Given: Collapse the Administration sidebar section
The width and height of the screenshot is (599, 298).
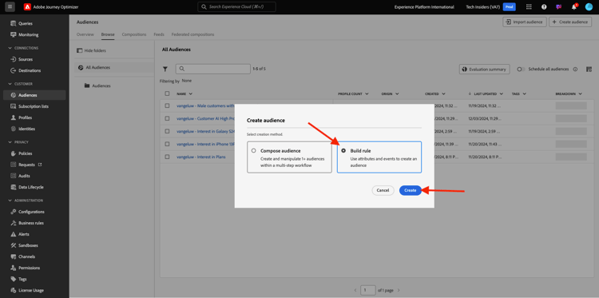Looking at the screenshot, I should (x=10, y=201).
